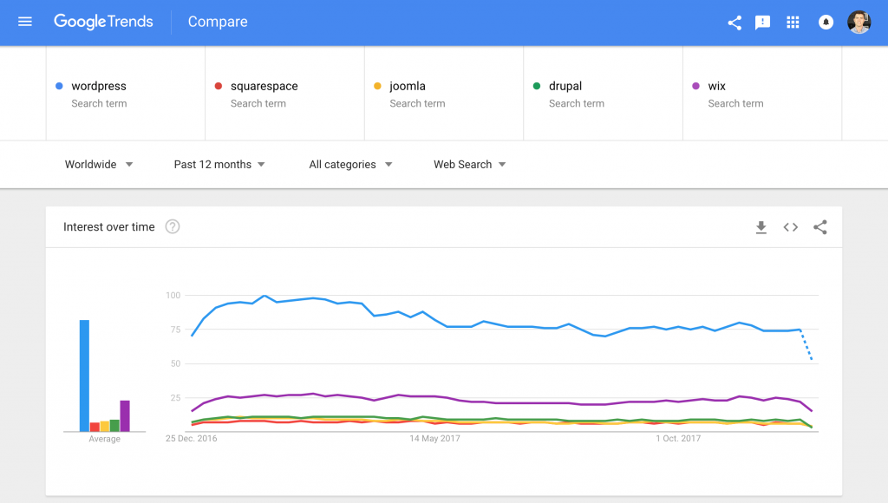Share the Interest over time chart
888x503 pixels.
pyautogui.click(x=820, y=227)
